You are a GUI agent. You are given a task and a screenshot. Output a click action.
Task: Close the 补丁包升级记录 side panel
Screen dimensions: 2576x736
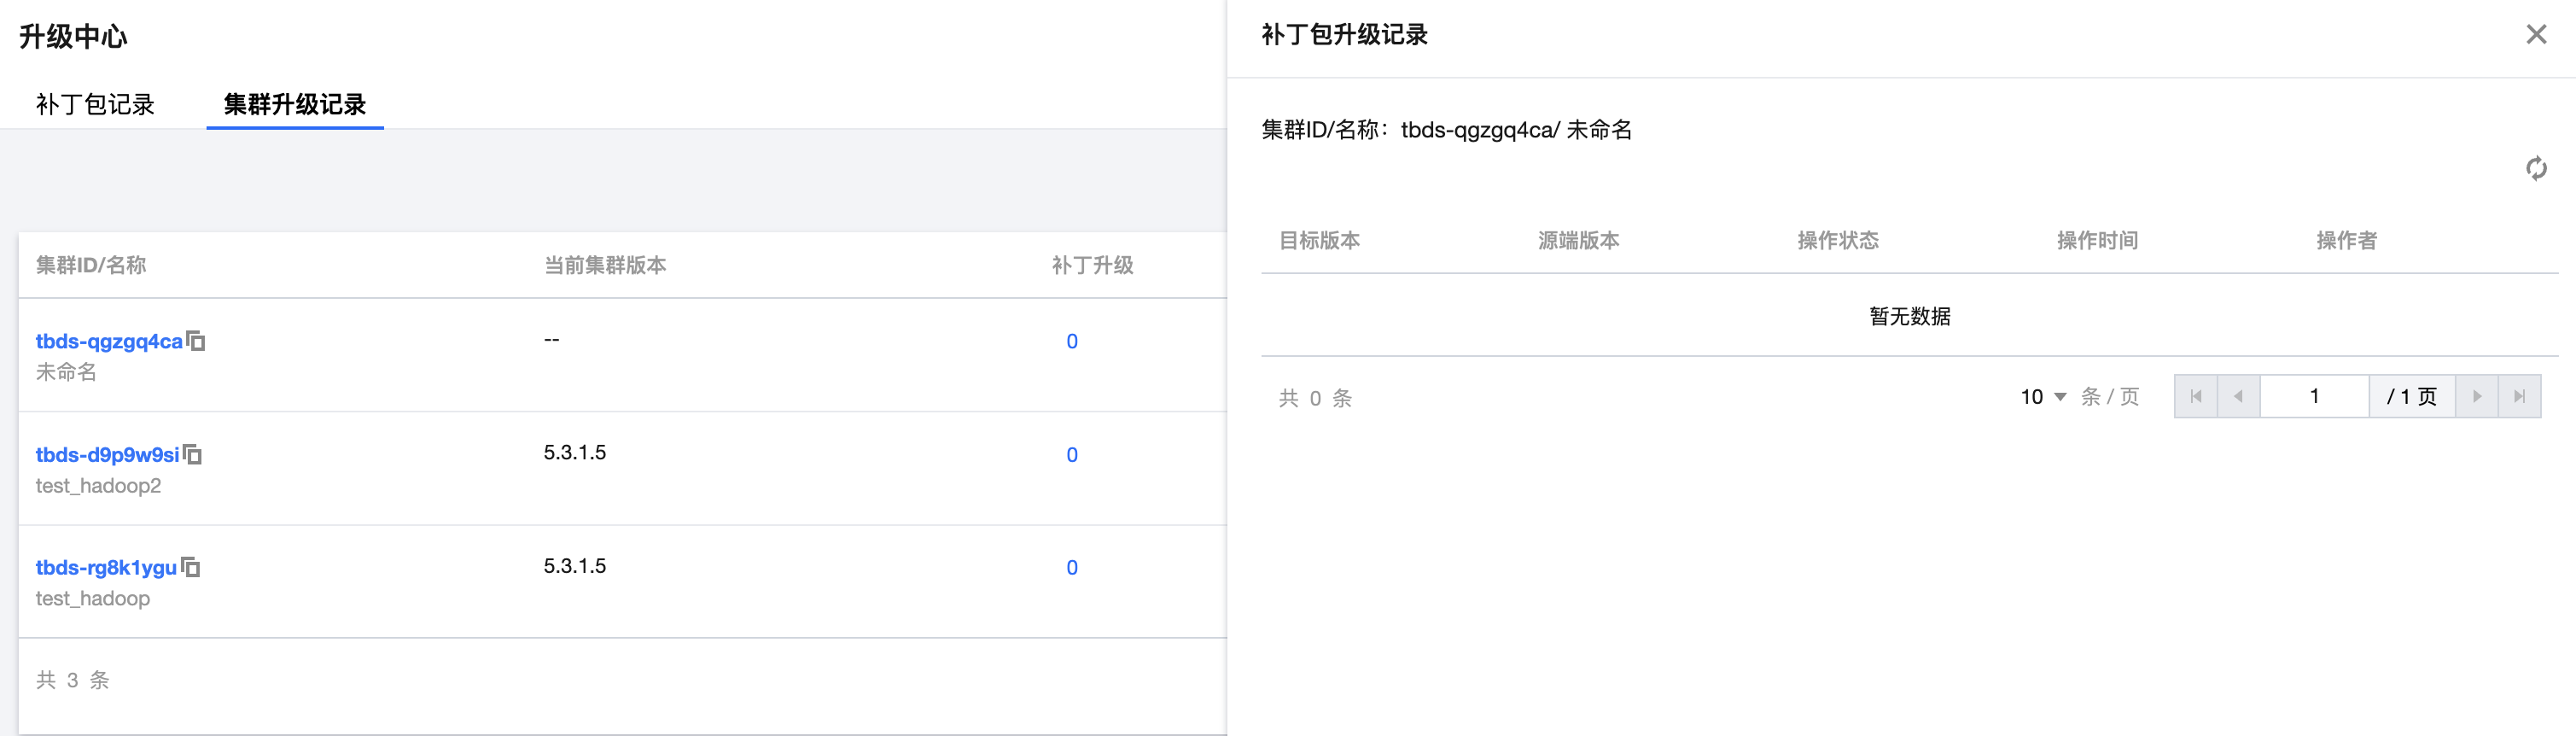[x=2535, y=35]
